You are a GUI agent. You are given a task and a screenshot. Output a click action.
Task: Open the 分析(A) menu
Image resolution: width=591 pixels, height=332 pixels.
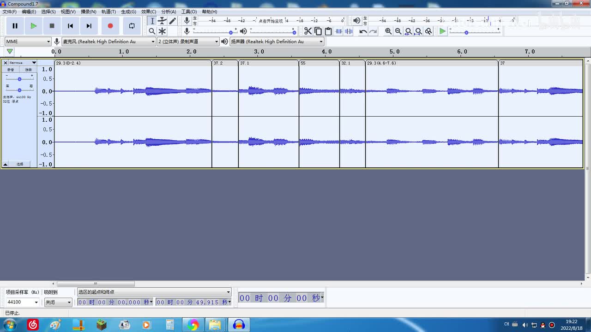click(x=169, y=12)
